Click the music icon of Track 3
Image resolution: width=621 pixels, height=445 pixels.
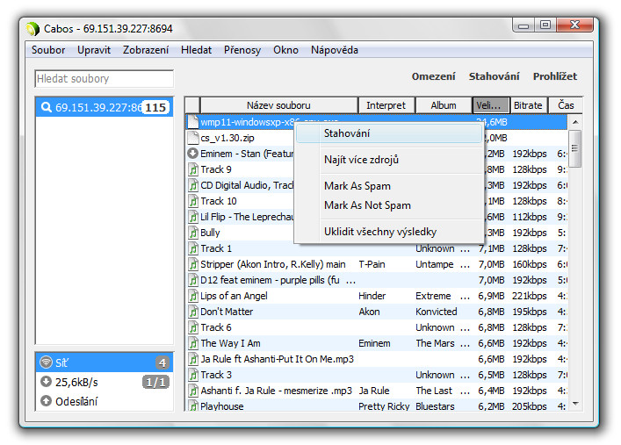(193, 375)
